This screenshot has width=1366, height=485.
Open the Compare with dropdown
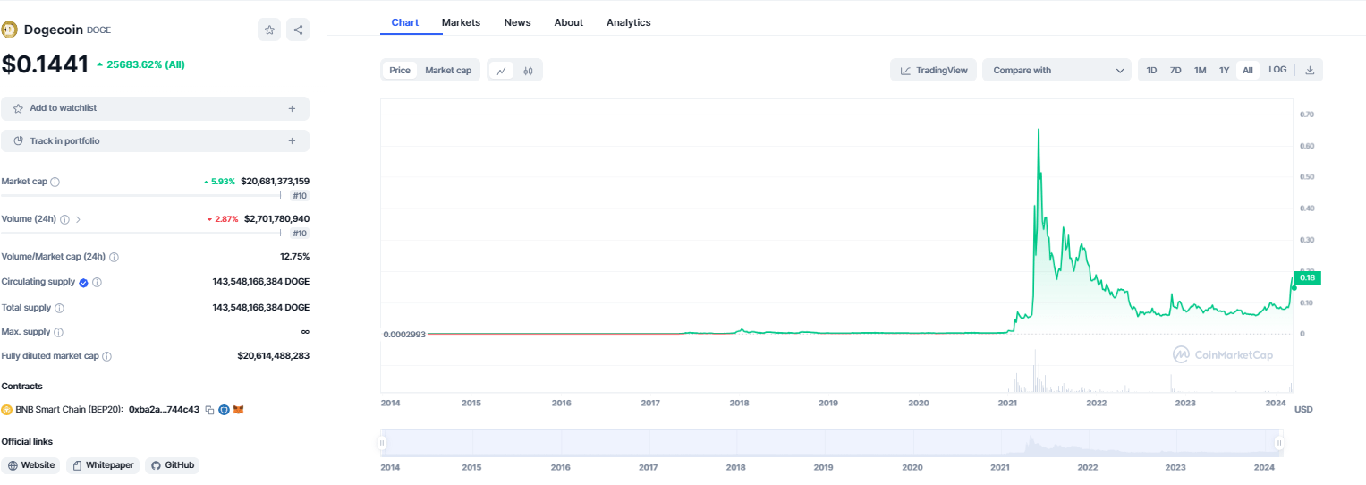tap(1056, 71)
